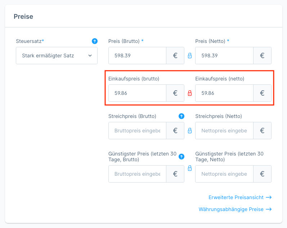Click the Günstigster Preis help icon
This screenshot has width=287, height=228.
(181, 157)
